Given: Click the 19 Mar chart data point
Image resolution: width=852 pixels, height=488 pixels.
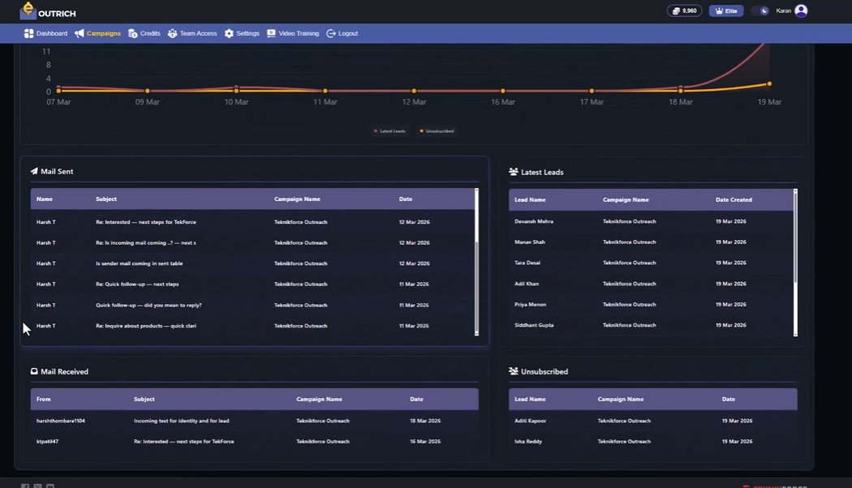Looking at the screenshot, I should pyautogui.click(x=769, y=83).
